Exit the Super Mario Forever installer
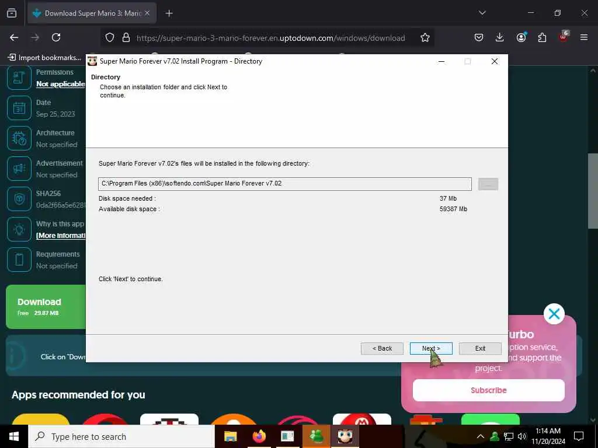This screenshot has height=448, width=598. point(480,348)
